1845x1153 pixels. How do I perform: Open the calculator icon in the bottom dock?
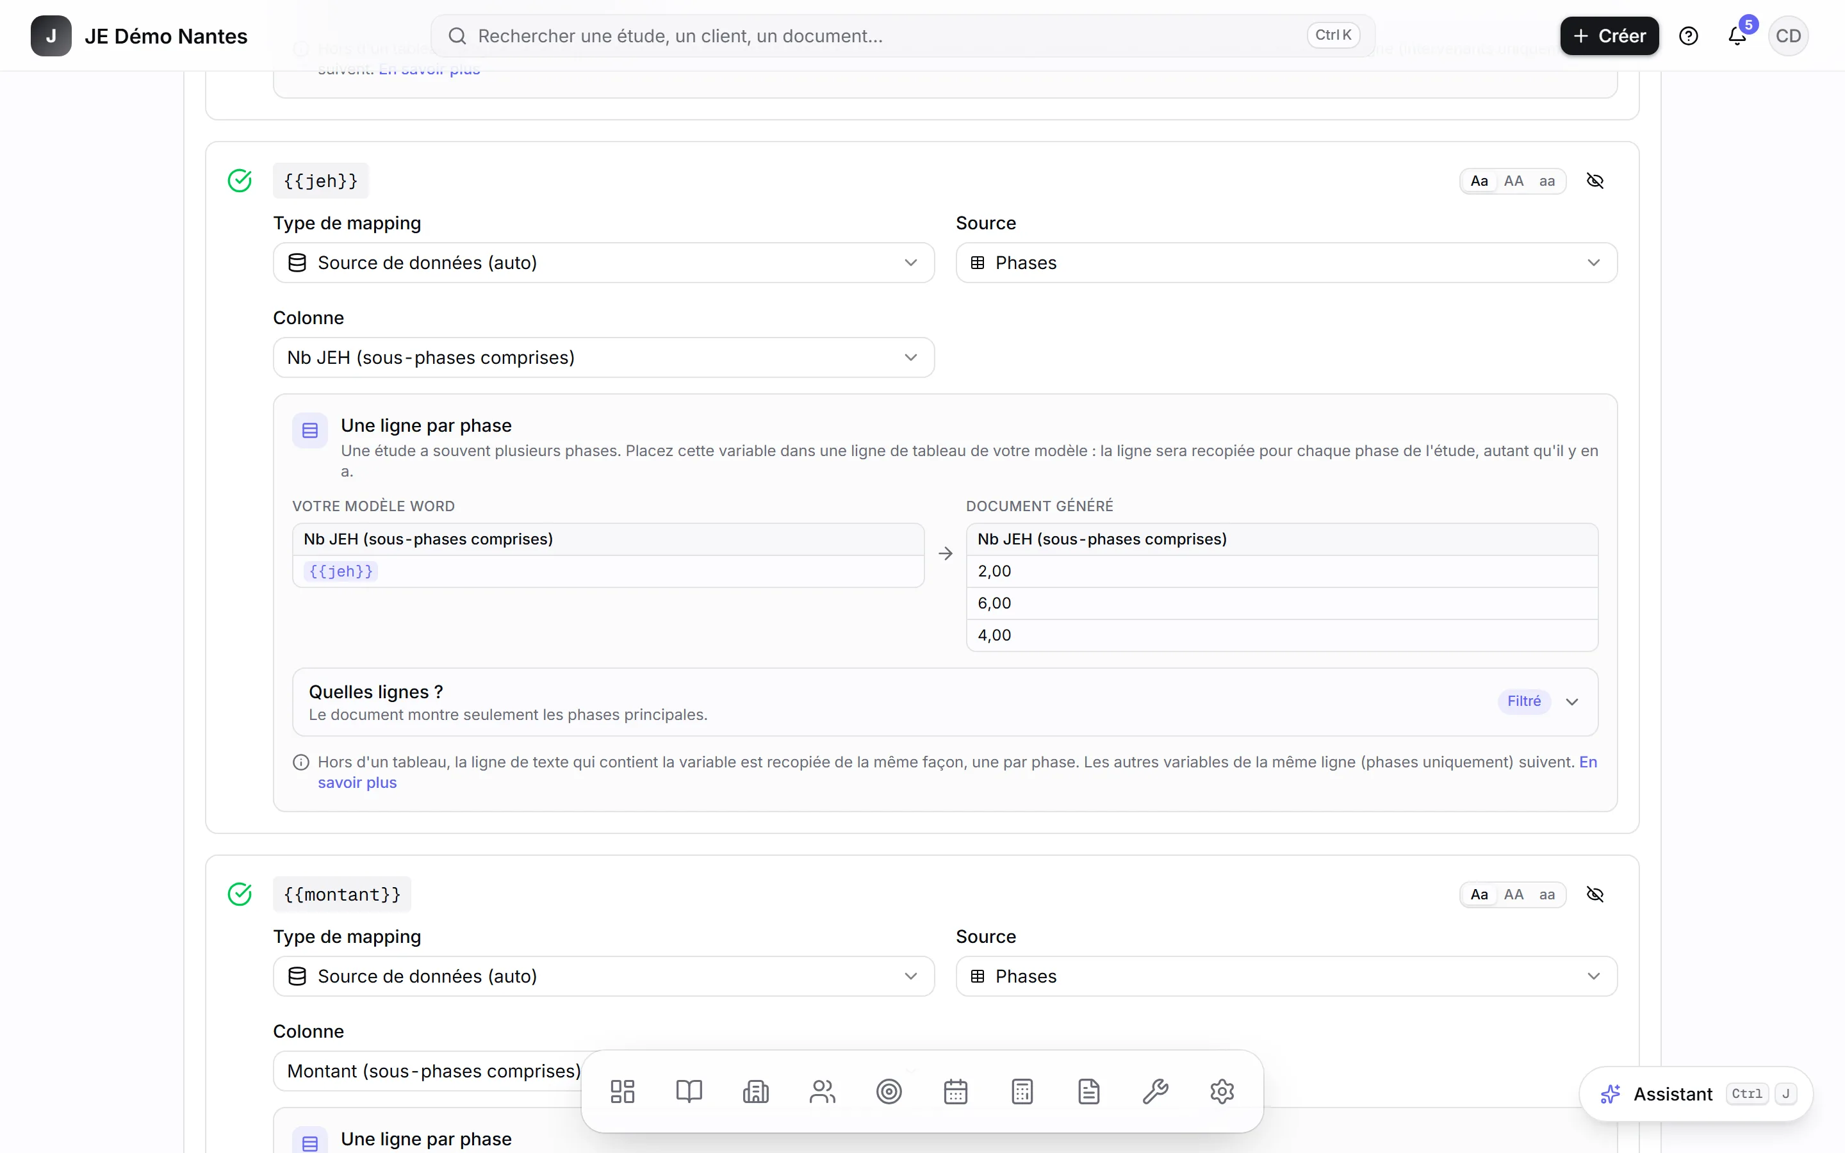[x=1022, y=1092]
